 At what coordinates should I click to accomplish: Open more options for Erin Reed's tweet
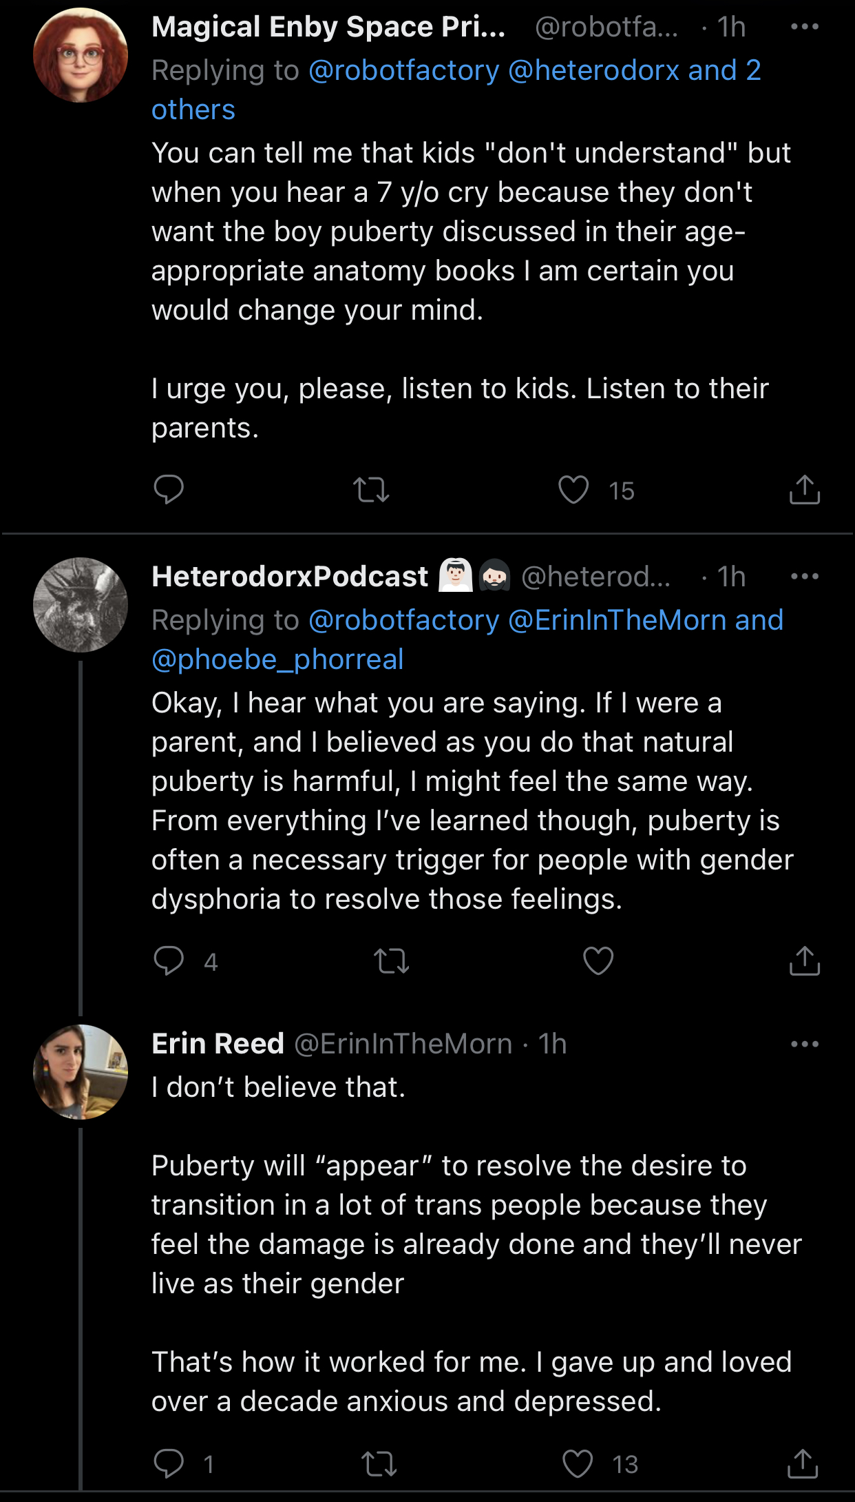804,1044
